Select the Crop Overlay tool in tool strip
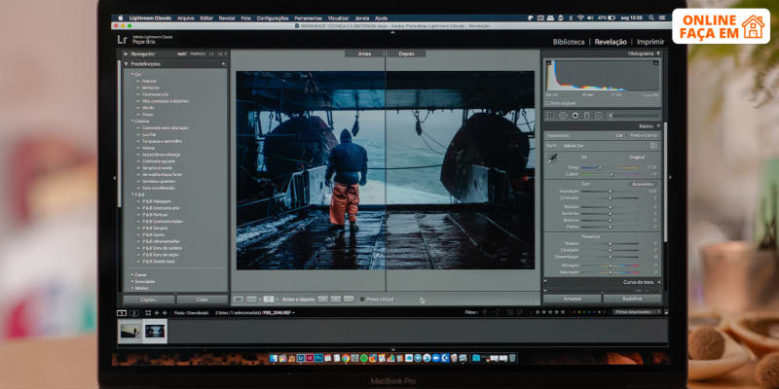This screenshot has width=779, height=389. point(551,116)
